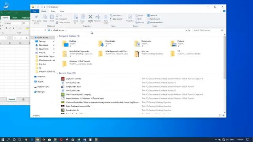Open Insert tab in Excel window
This screenshot has height=142, width=253.
pos(15,18)
